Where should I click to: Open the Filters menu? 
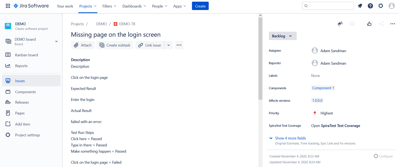click(109, 6)
